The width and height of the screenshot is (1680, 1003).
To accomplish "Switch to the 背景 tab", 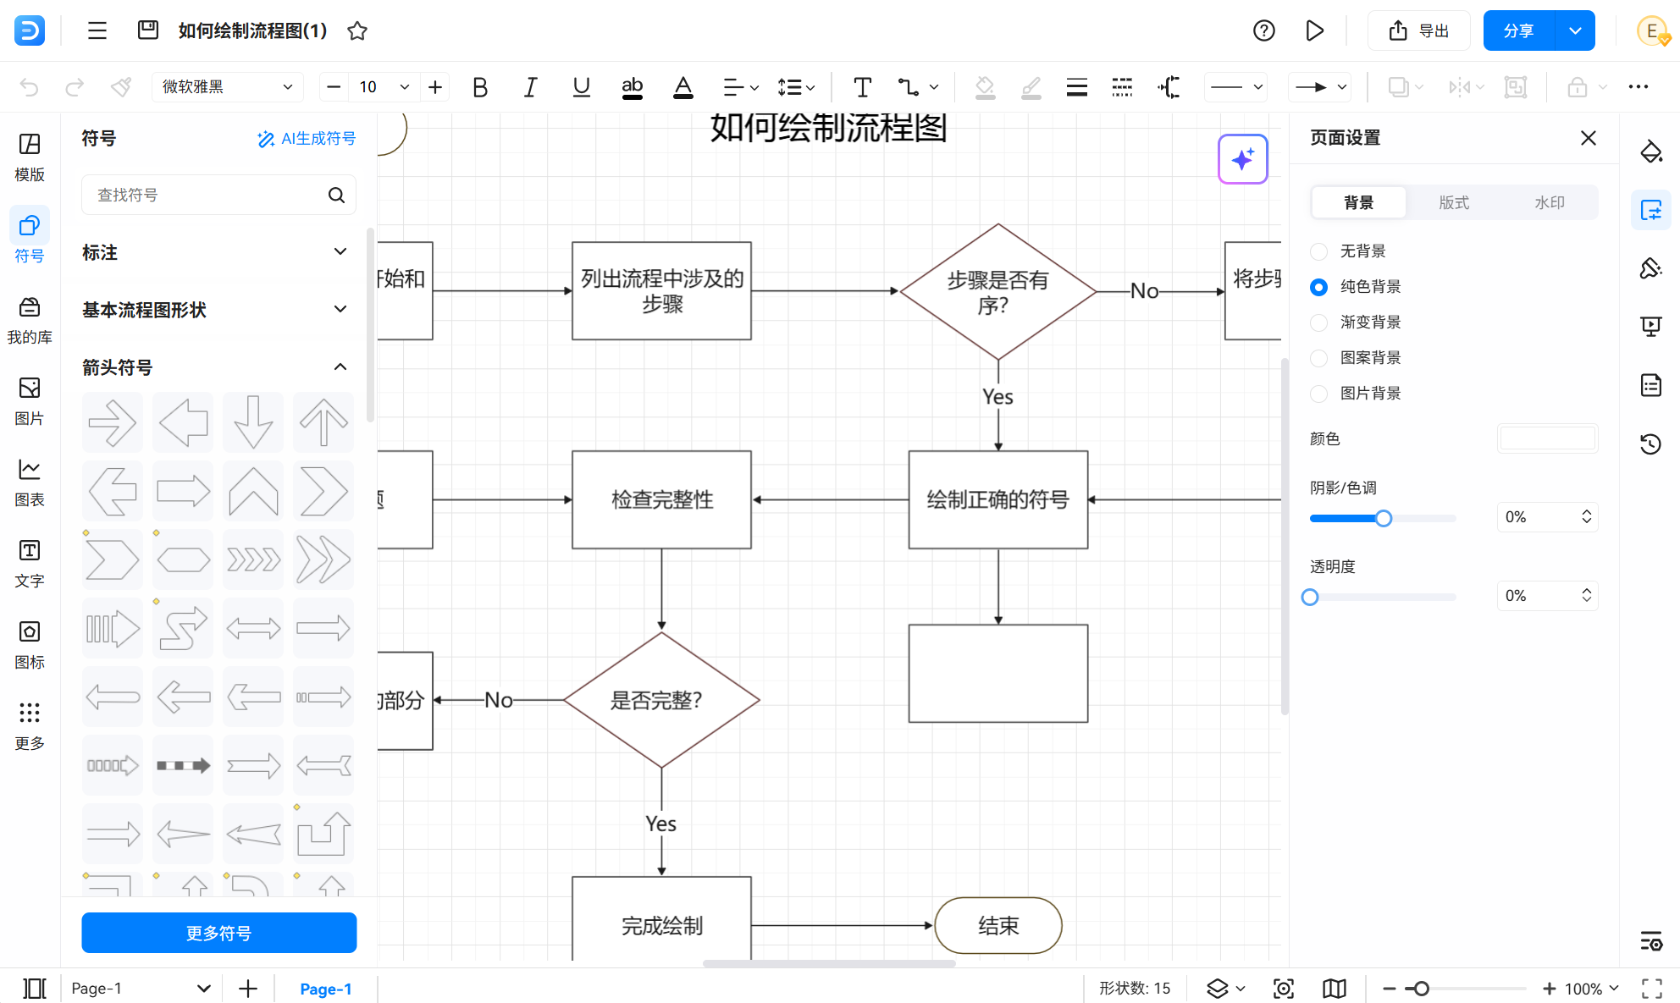I will point(1358,203).
